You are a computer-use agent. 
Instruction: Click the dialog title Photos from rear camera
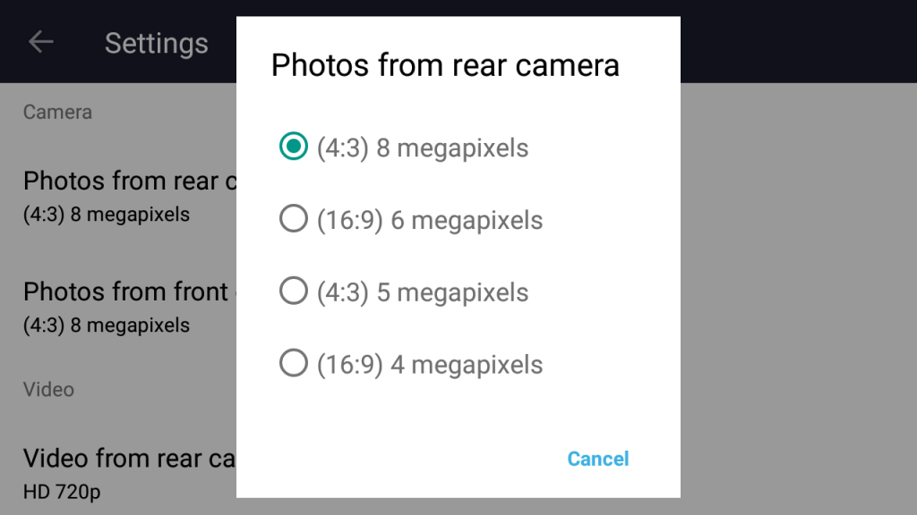pos(445,65)
